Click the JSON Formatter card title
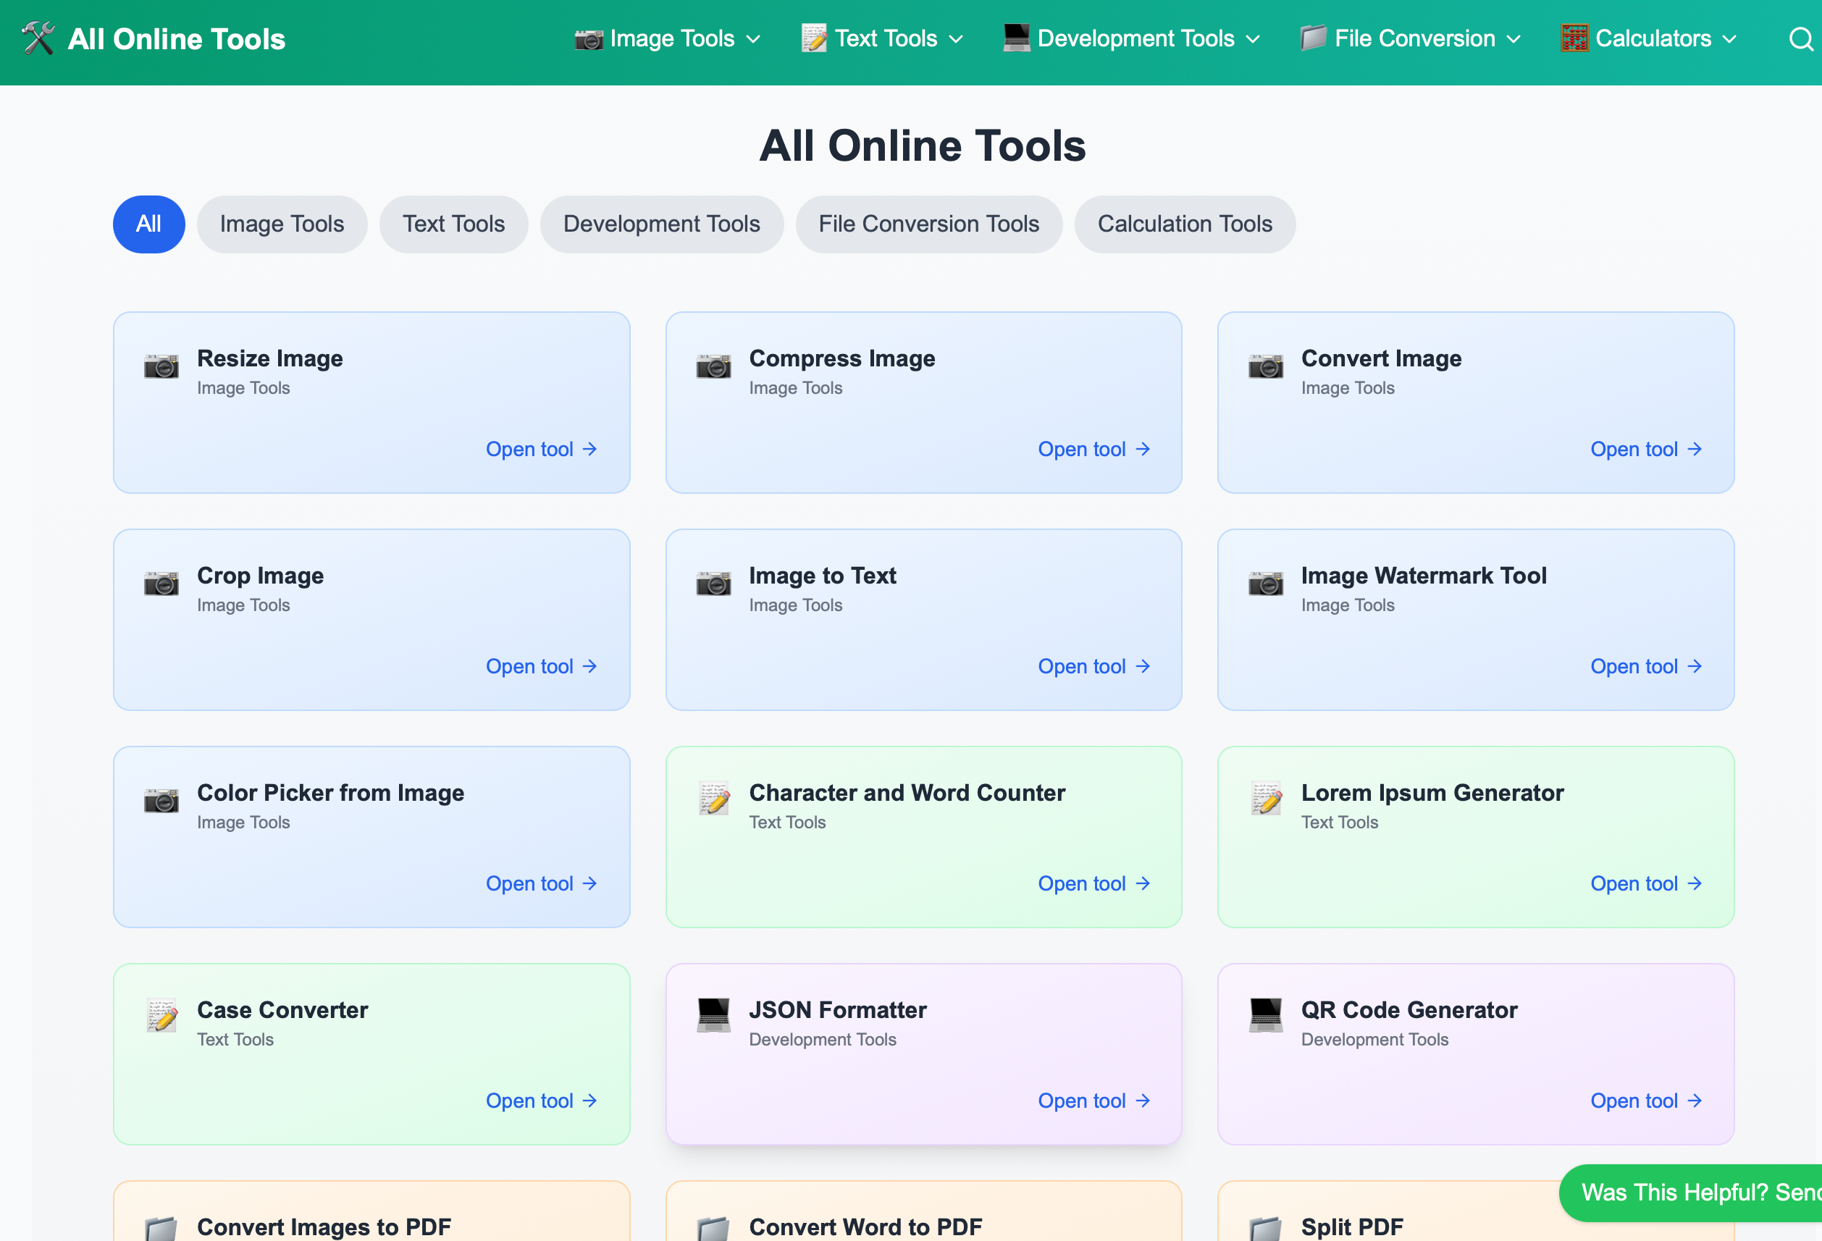Screen dimensions: 1822x1241 tap(837, 1010)
